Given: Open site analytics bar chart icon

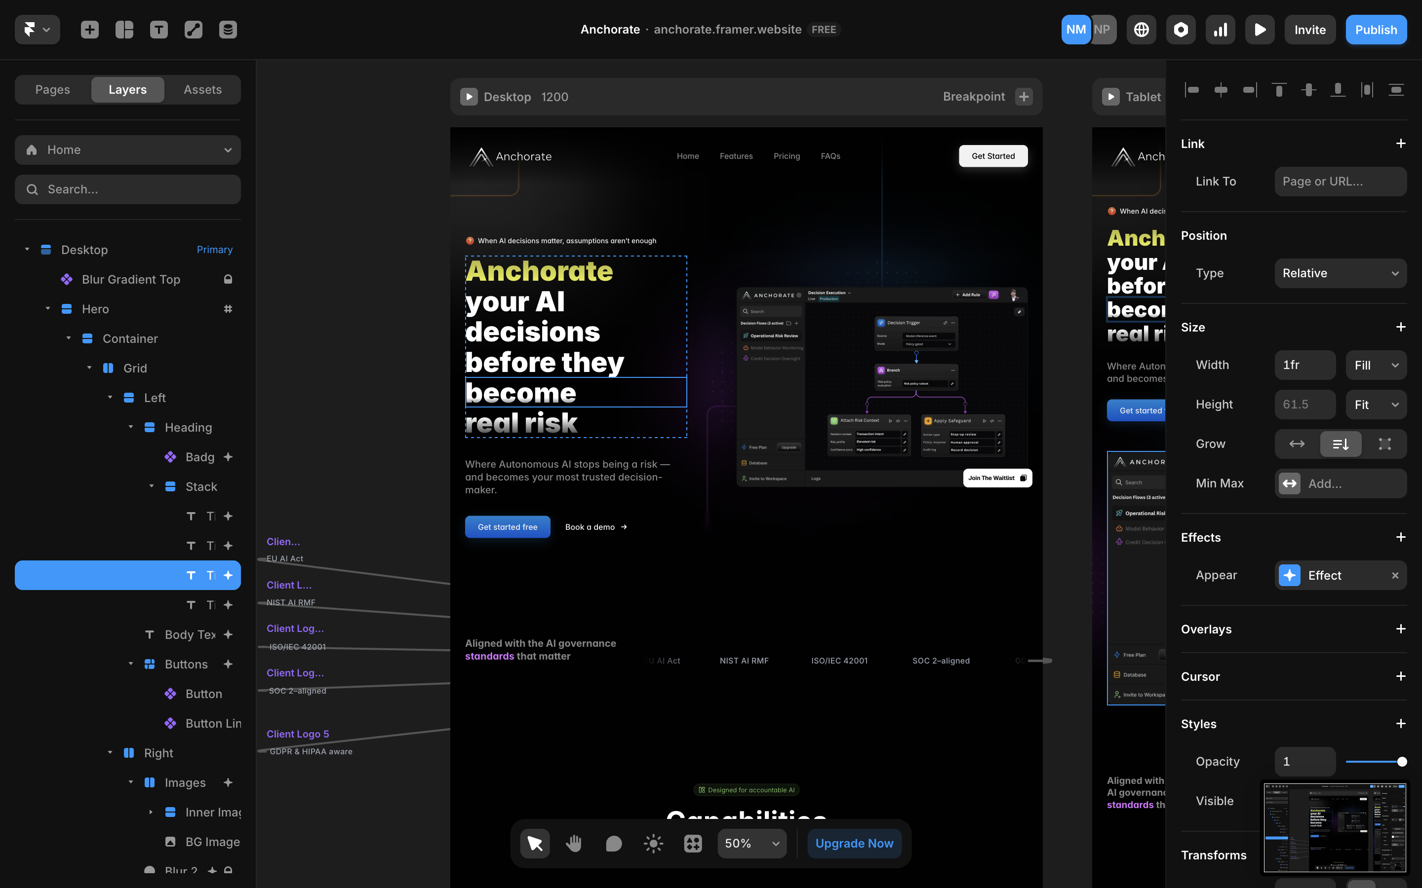Looking at the screenshot, I should coord(1221,30).
